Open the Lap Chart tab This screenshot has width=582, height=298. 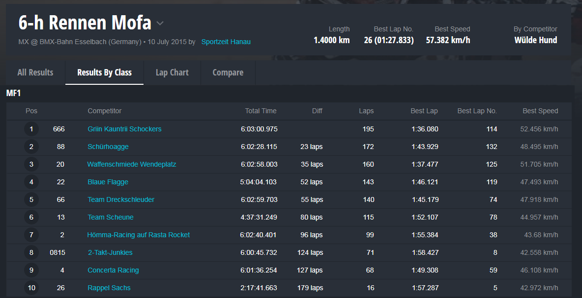coord(172,73)
